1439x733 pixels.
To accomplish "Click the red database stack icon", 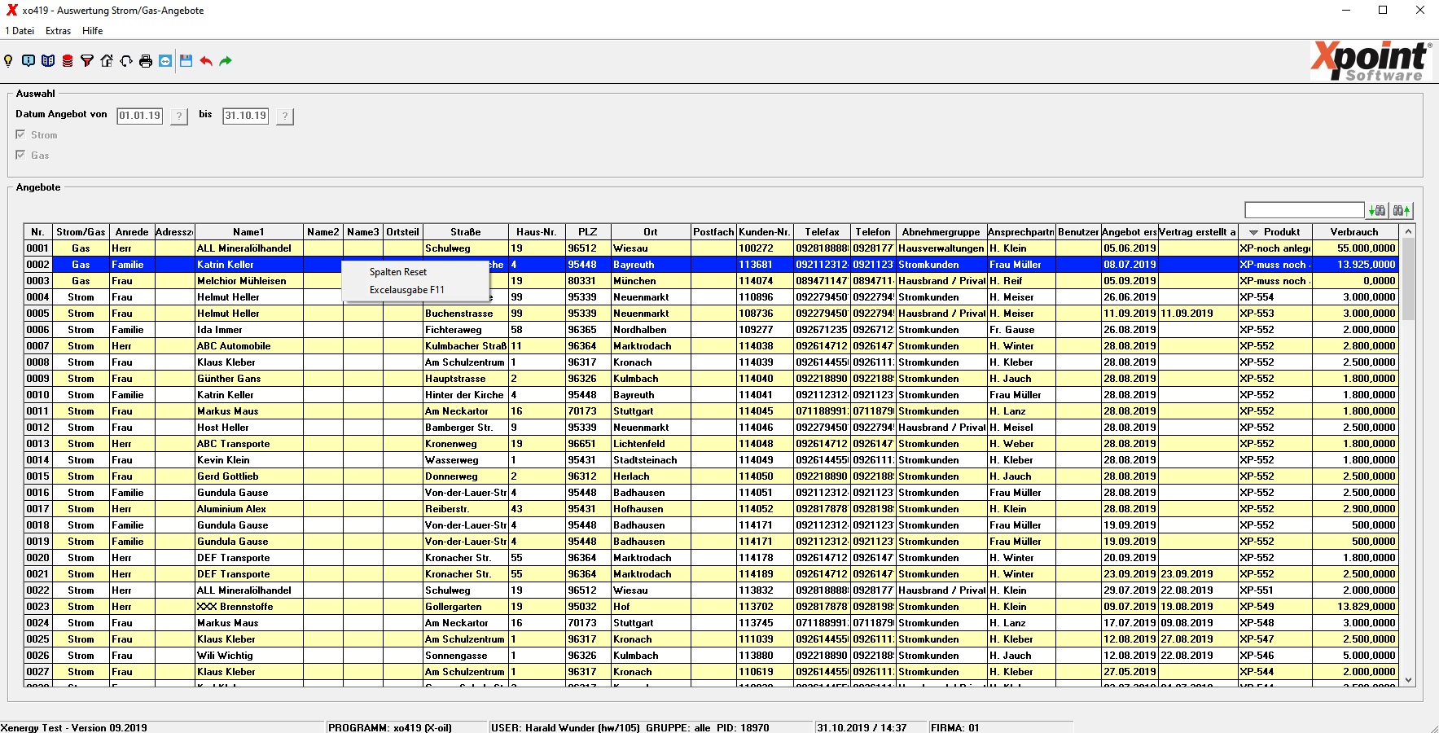I will point(68,61).
